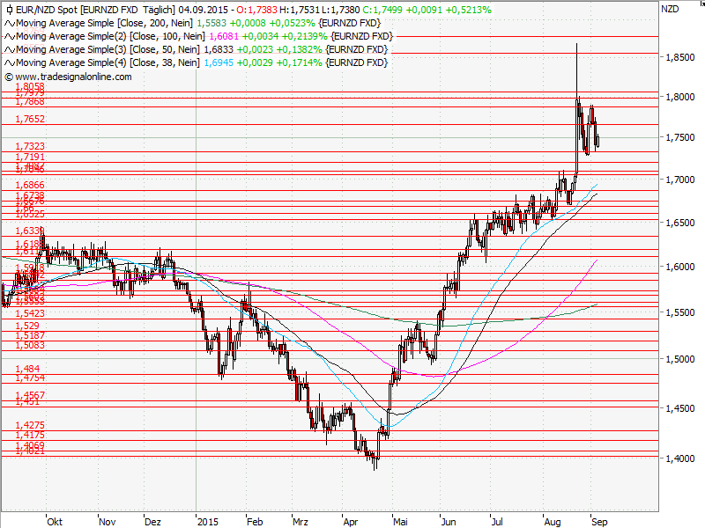Select the 1,7652 horizontal level label

pyautogui.click(x=30, y=119)
